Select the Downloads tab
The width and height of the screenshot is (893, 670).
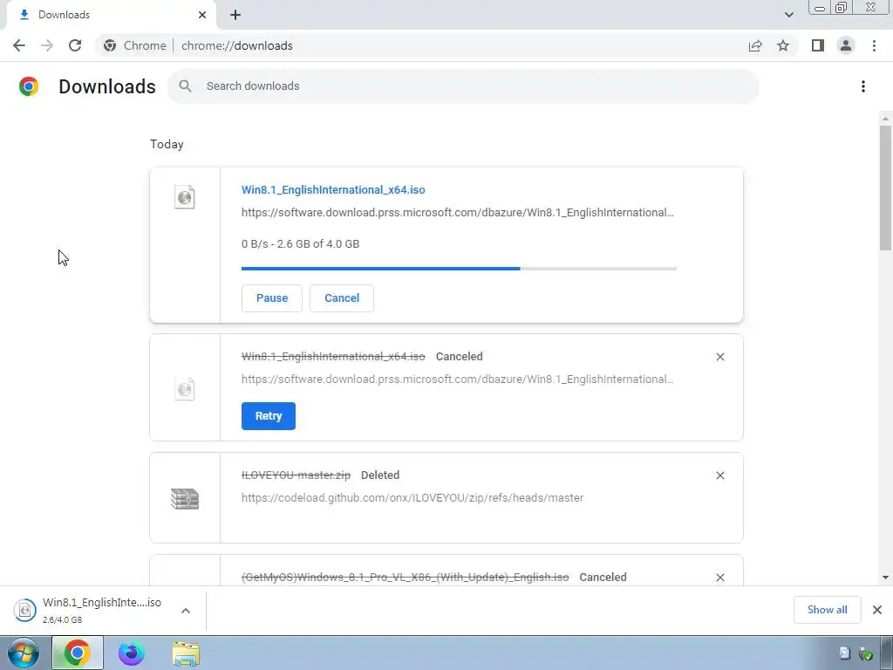tap(111, 15)
